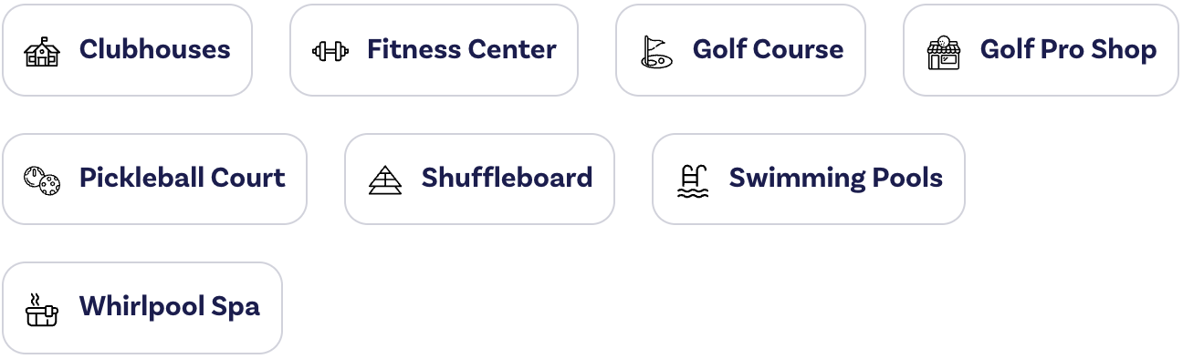Click the clubhouse building icon
1183x359 pixels.
41,51
